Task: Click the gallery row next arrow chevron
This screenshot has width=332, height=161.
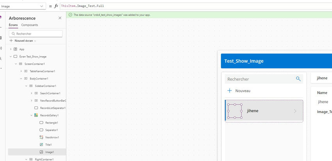Action: [295, 111]
